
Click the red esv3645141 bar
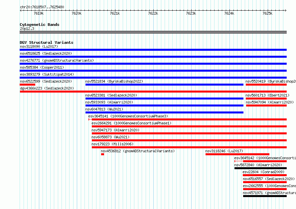(188, 119)
